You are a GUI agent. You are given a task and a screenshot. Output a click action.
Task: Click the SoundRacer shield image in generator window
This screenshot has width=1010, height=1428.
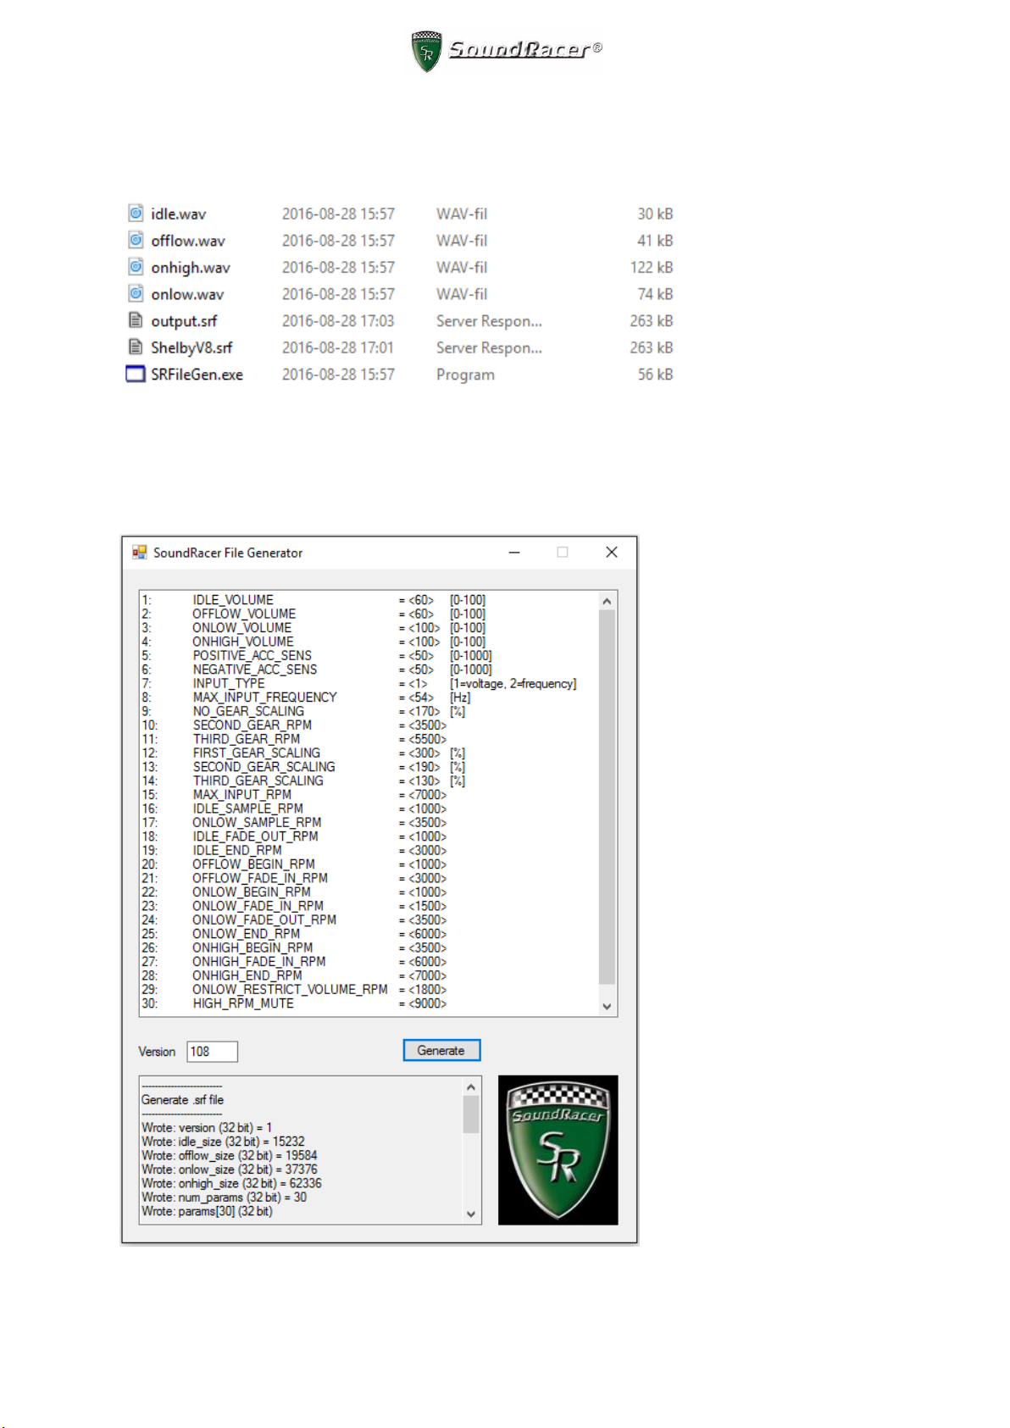558,1149
